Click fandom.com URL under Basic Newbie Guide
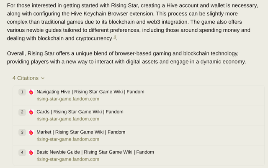The image size is (268, 168). (x=68, y=159)
